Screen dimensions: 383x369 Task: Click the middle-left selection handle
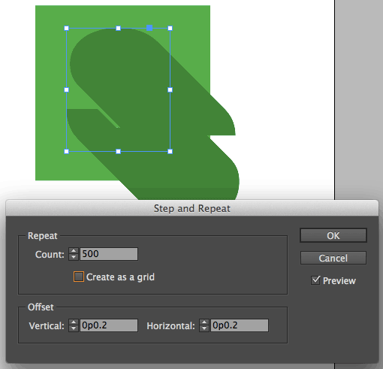click(66, 89)
